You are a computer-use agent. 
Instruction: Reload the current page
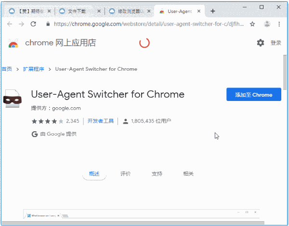(x=33, y=24)
